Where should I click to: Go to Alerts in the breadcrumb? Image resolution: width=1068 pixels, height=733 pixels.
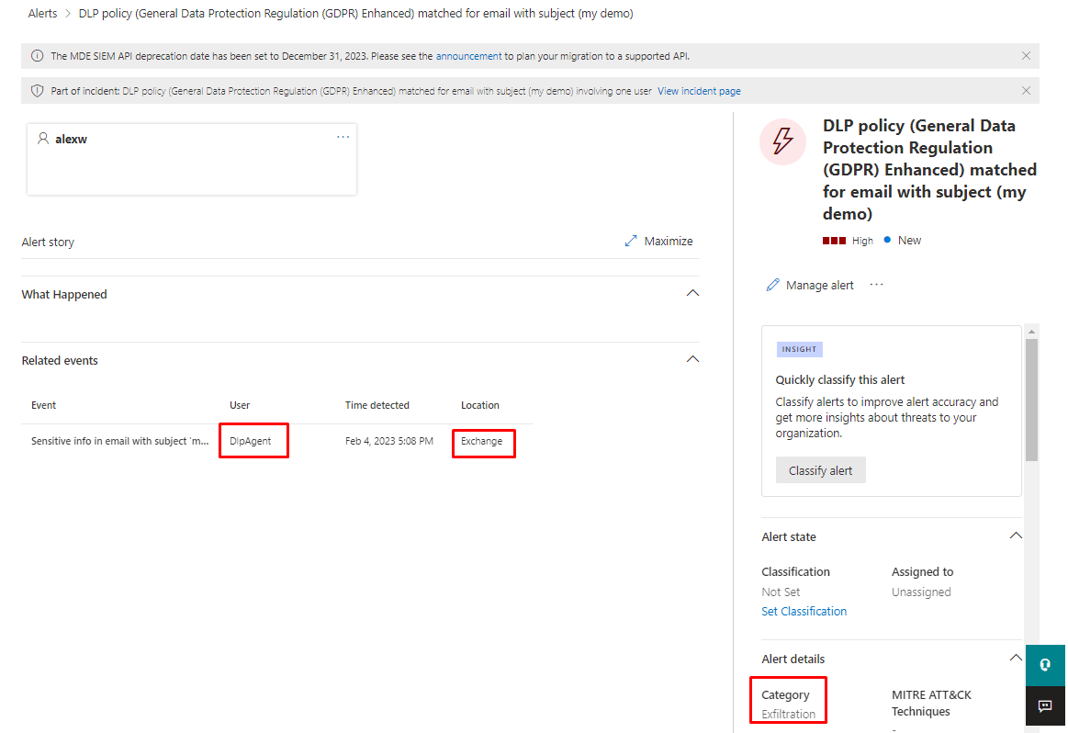tap(42, 14)
